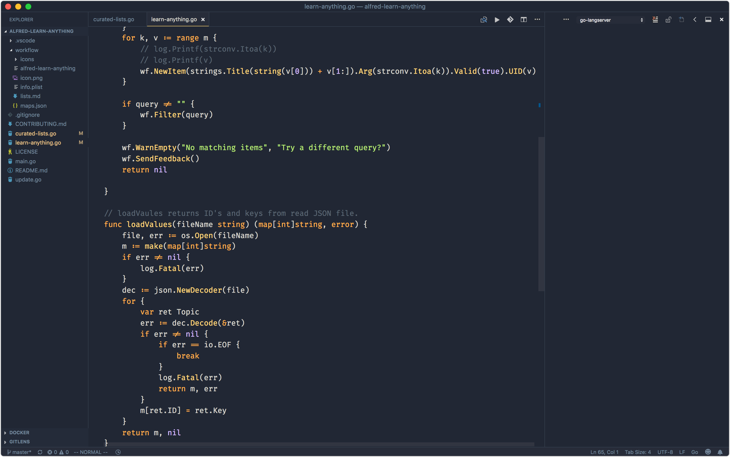Expand the GITLENS section
730x457 pixels.
20,442
